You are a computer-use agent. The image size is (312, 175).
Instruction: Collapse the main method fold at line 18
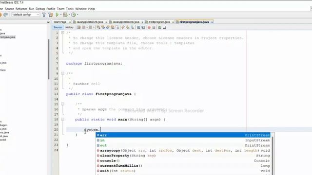point(63,119)
